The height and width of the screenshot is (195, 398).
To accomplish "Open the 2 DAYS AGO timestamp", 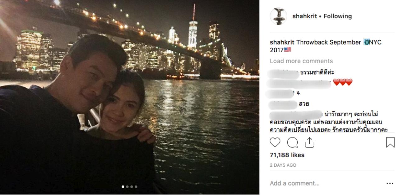I will pyautogui.click(x=283, y=165).
